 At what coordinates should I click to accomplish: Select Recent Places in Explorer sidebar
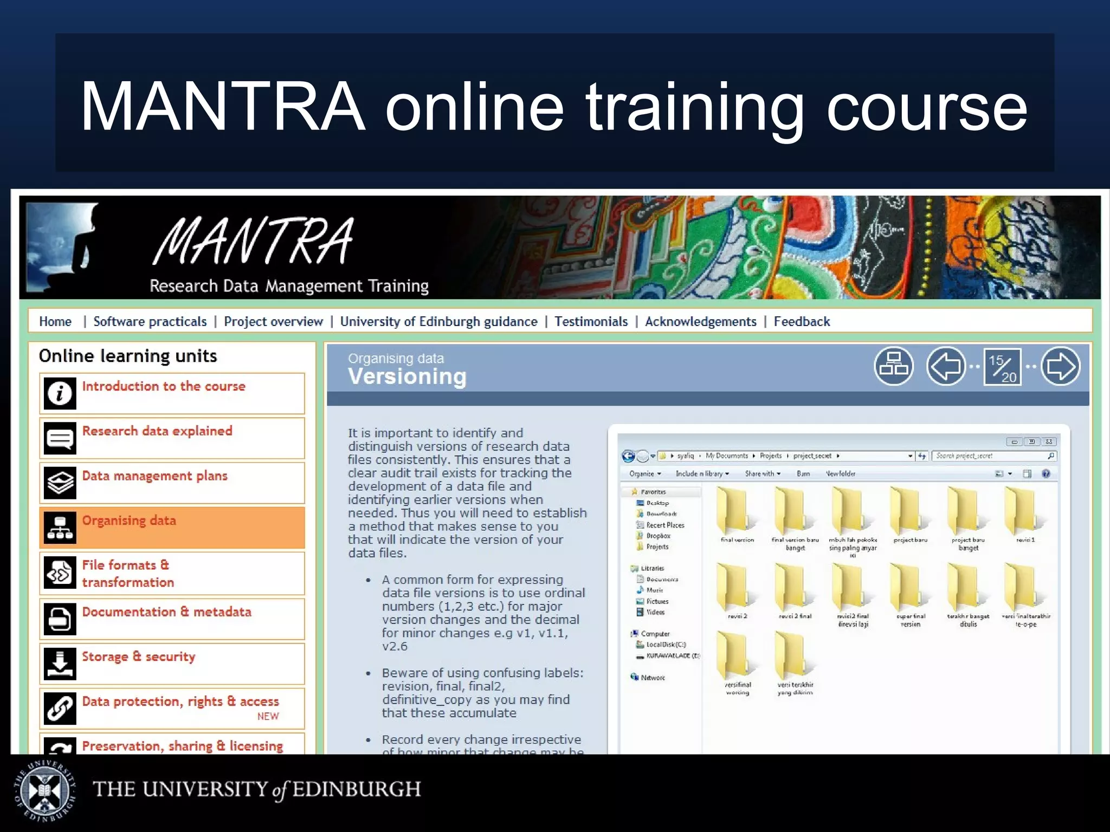point(660,525)
